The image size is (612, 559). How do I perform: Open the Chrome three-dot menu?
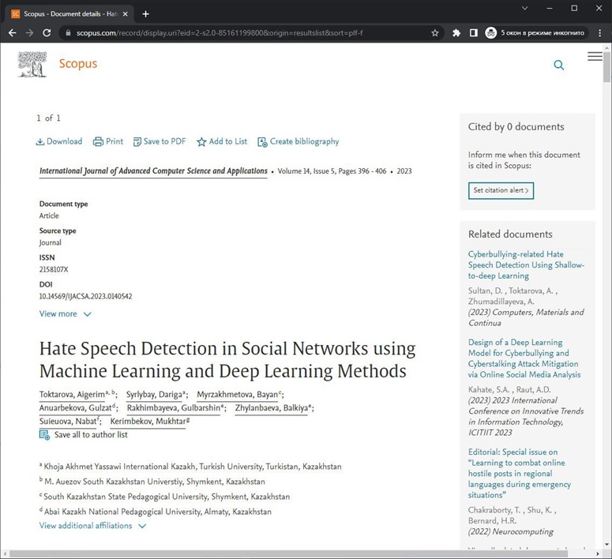tap(600, 33)
